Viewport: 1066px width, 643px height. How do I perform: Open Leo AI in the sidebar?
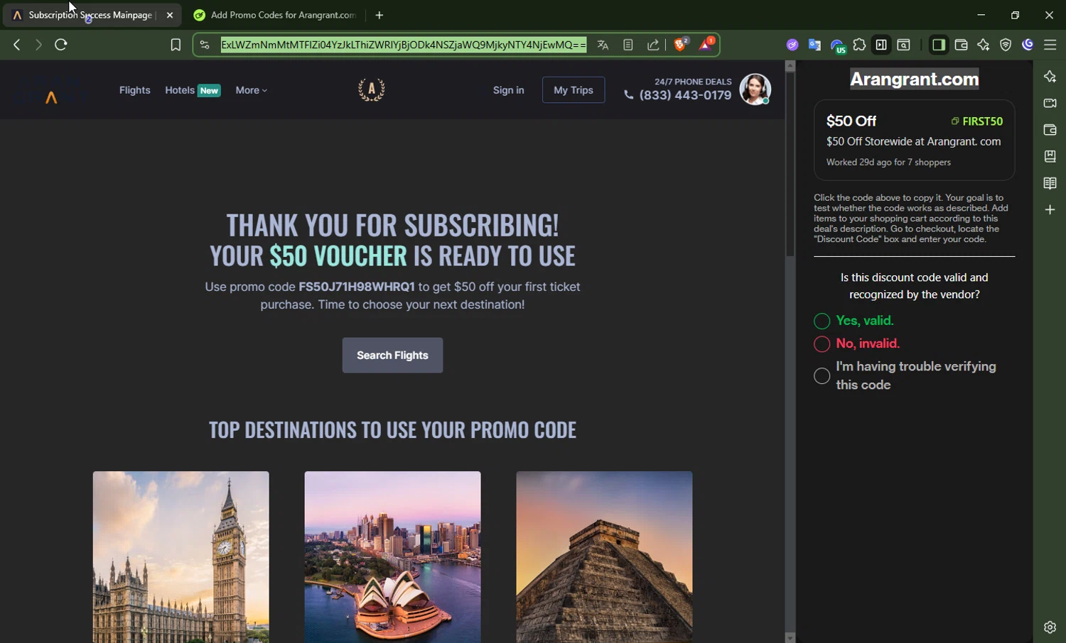[1050, 77]
